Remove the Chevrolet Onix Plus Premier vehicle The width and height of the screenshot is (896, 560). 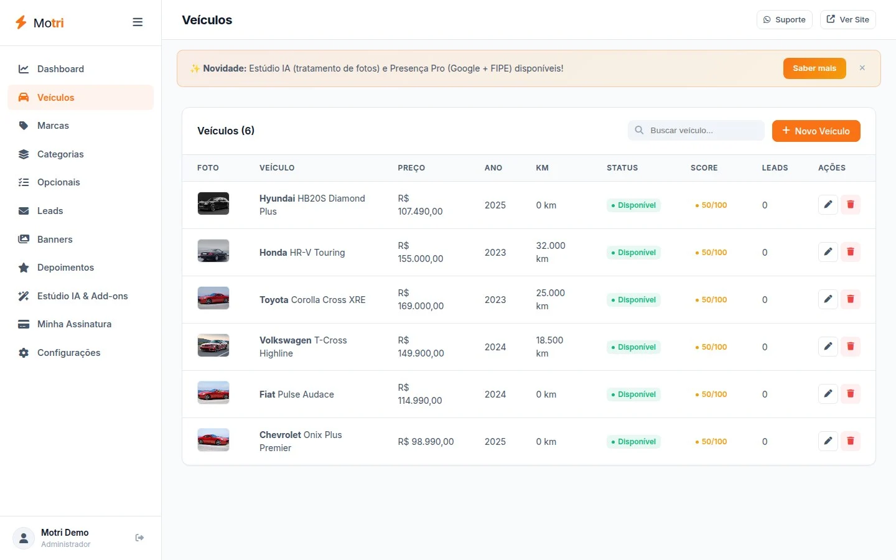[850, 441]
